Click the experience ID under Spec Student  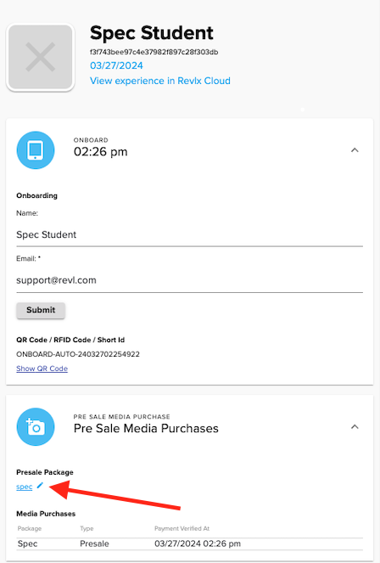point(154,52)
